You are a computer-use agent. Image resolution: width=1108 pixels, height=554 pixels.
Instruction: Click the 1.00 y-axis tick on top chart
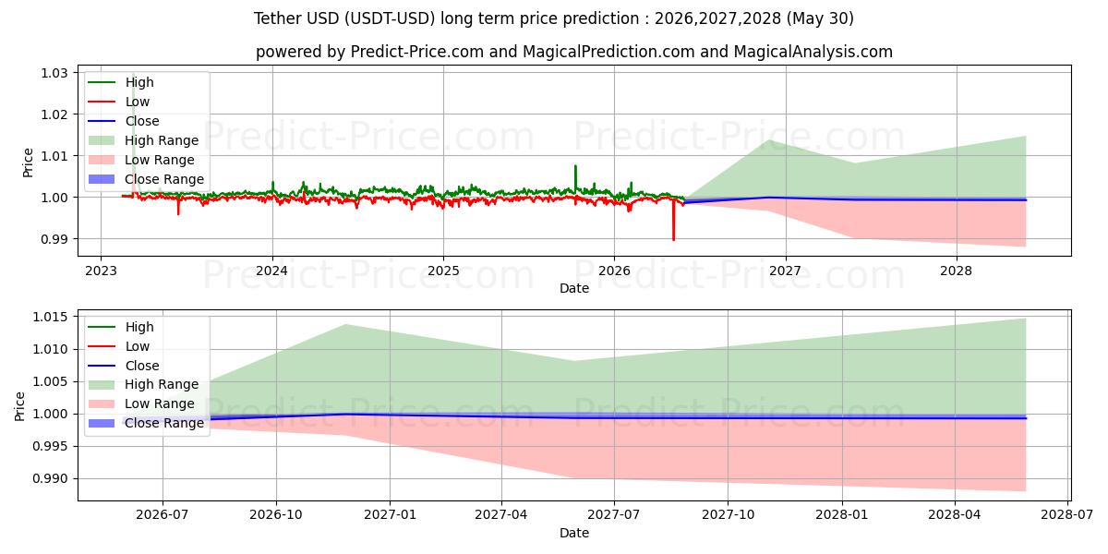pos(55,198)
